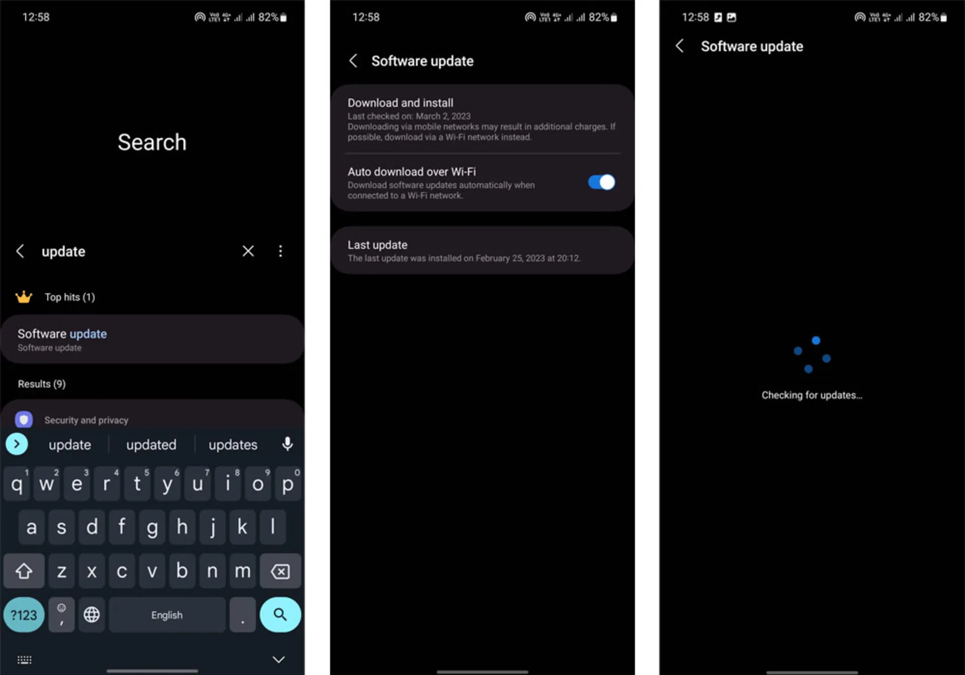
Task: Select autocomplete suggestion updated
Action: 151,444
